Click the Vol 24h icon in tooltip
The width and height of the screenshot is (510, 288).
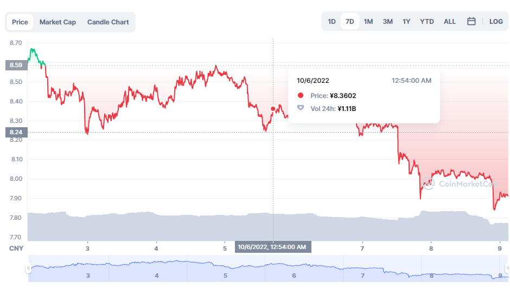pos(301,108)
